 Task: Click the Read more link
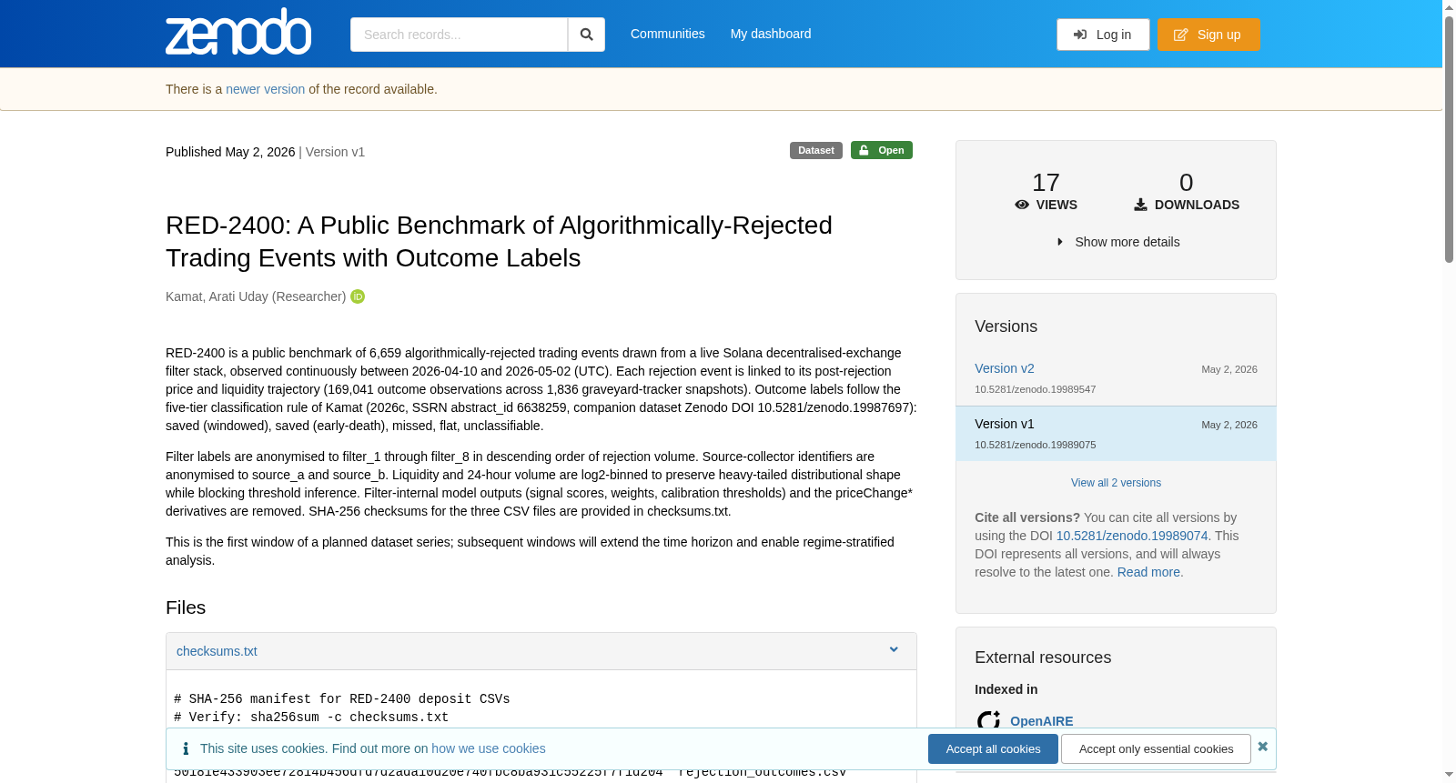(1148, 572)
